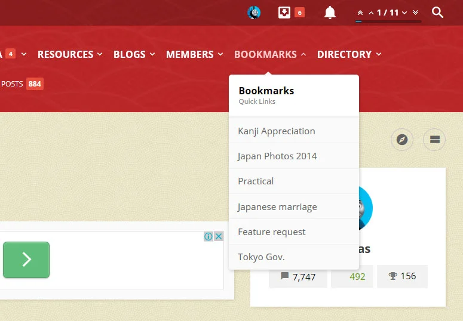Click the POSTS 884 link
Image resolution: width=463 pixels, height=321 pixels.
pos(22,84)
